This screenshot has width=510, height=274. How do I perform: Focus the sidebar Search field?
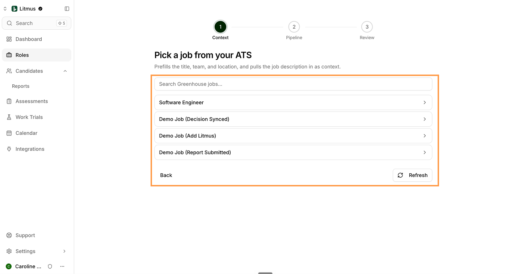[37, 23]
